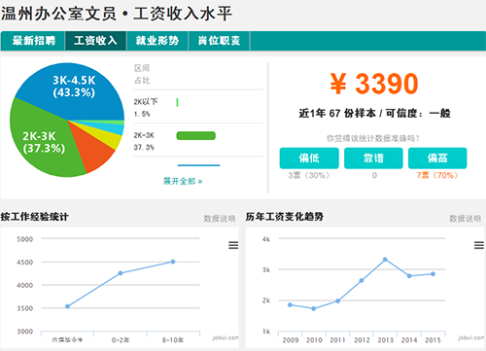Click the 历年工资变化趋势 heading
The image size is (486, 351).
pos(285,217)
